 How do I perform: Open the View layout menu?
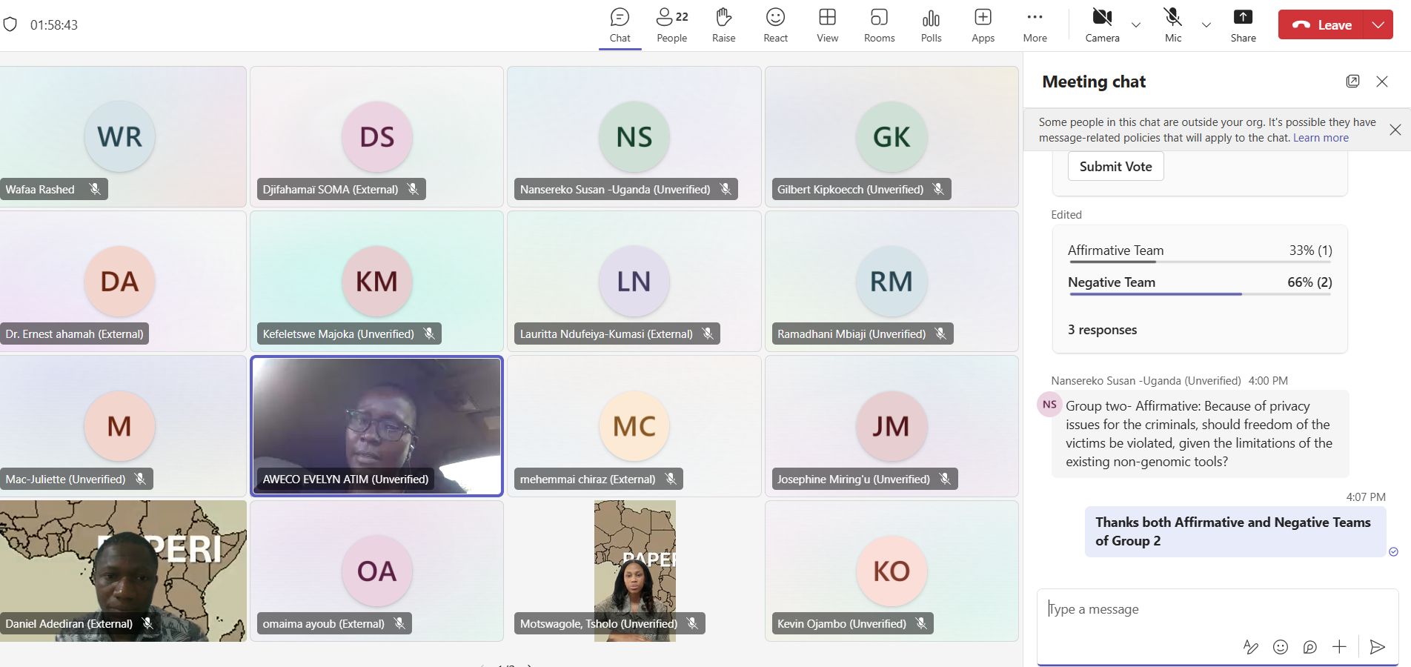(x=827, y=25)
